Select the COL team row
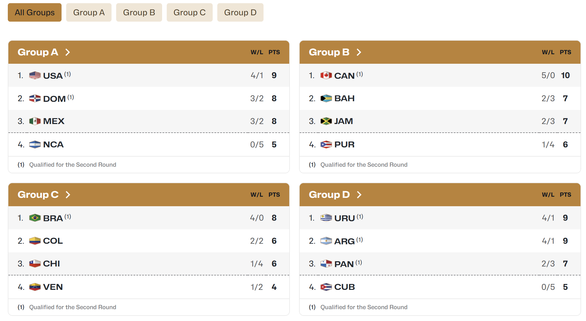Viewport: 586px width, 321px height. (x=149, y=241)
